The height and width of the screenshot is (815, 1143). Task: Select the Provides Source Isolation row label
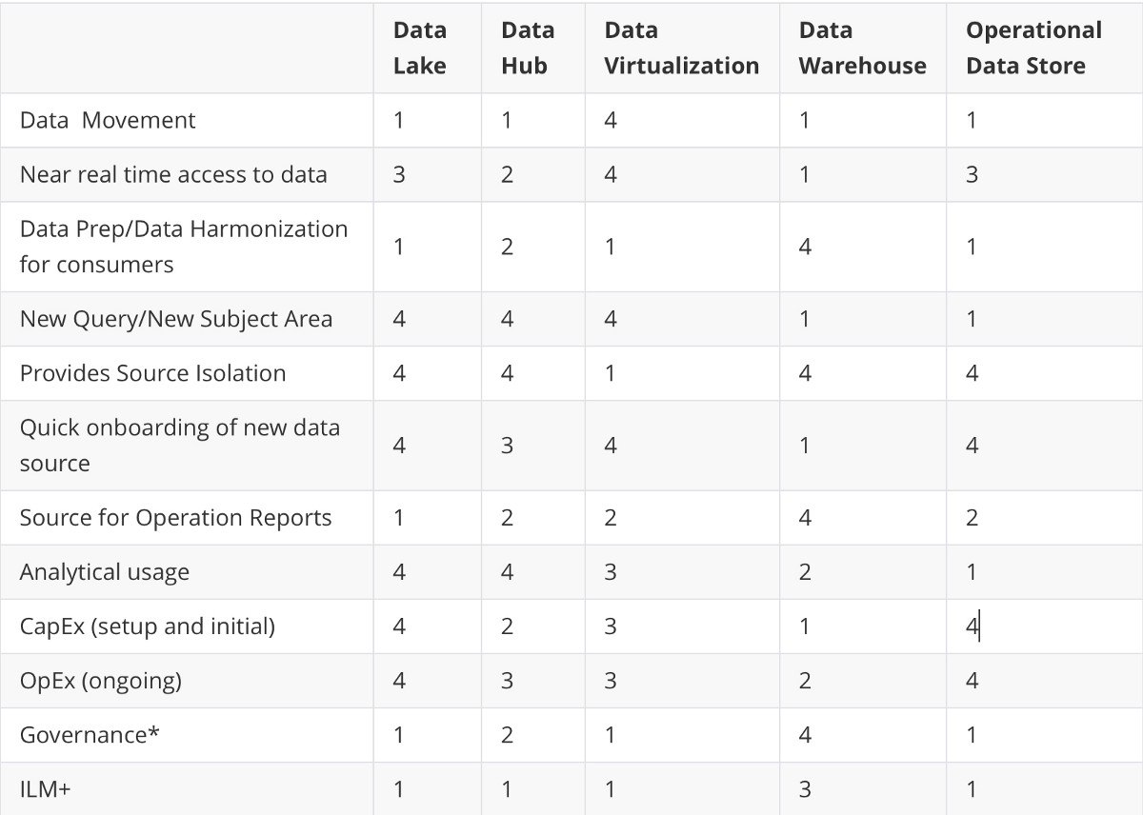pyautogui.click(x=152, y=372)
